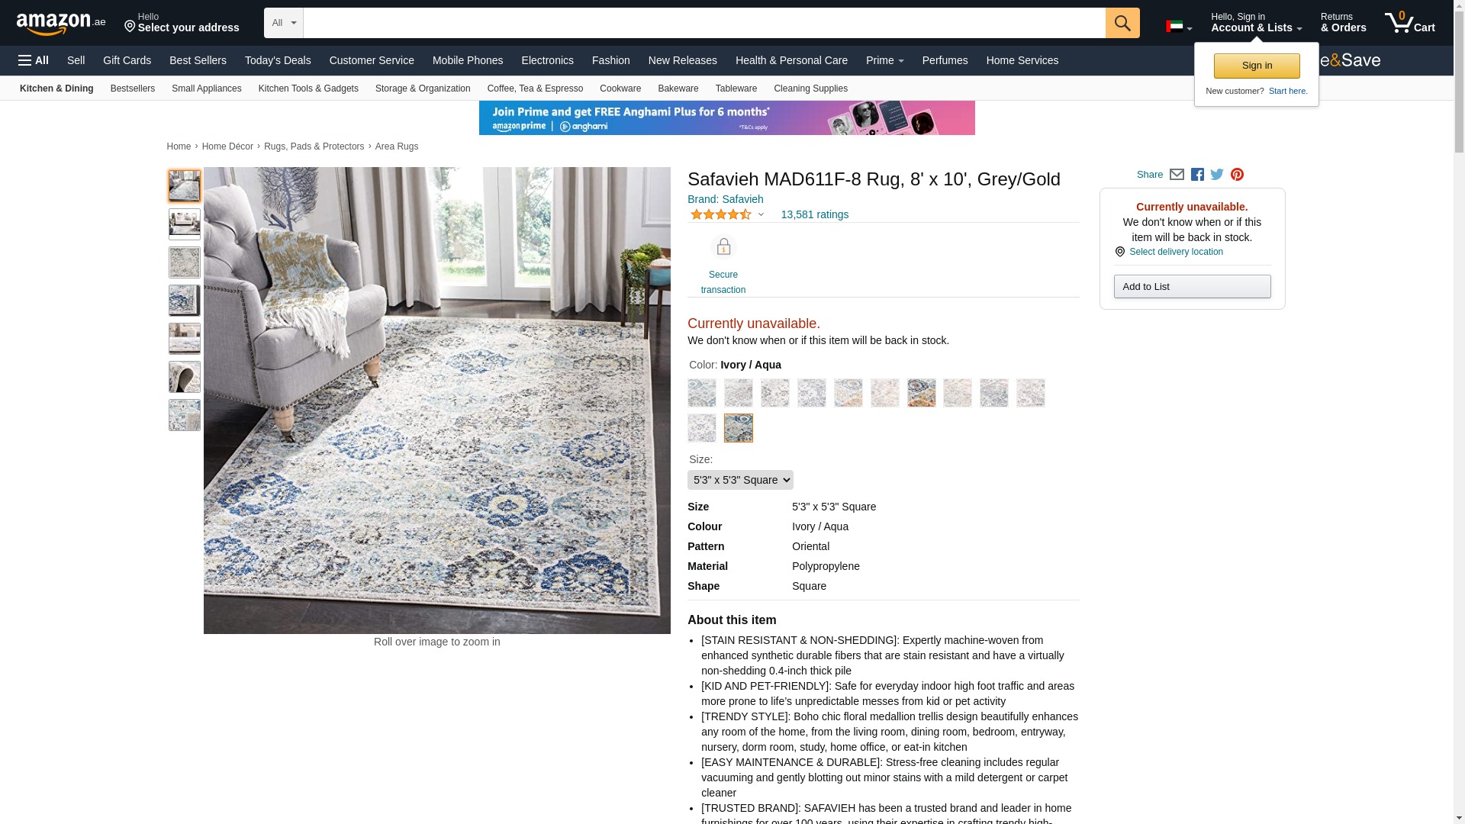Screen dimensions: 1465x824
Task: Open Today's Deals in navigation bar
Action: [278, 60]
